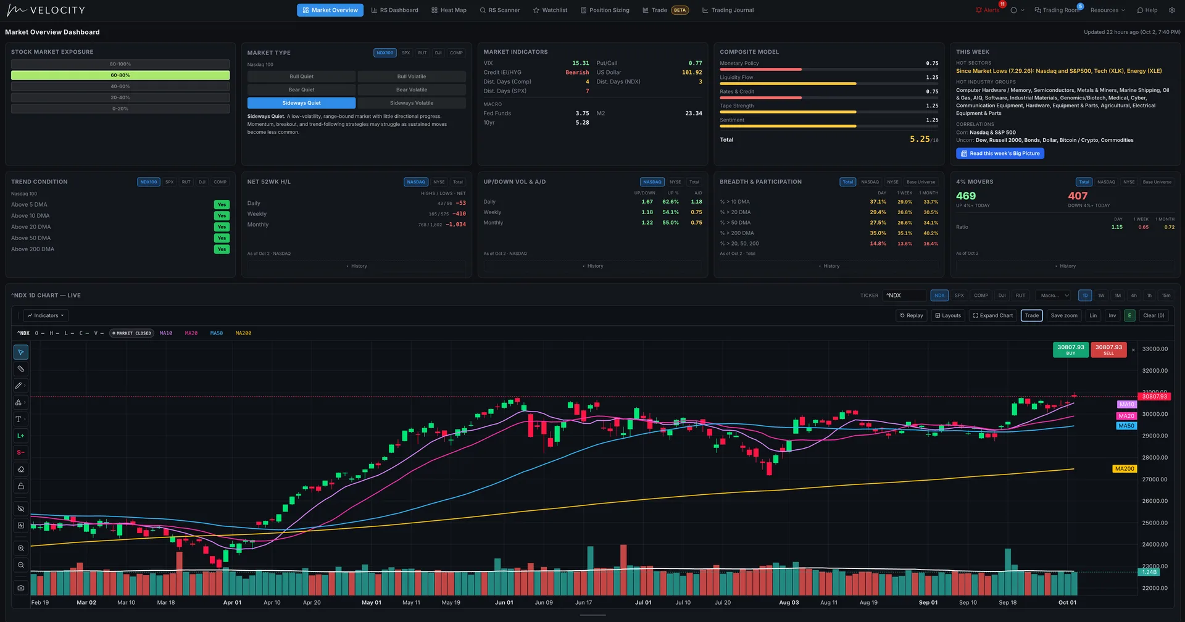Select NYSE in Net 52WK H/L panel
This screenshot has height=622, width=1185.
439,182
